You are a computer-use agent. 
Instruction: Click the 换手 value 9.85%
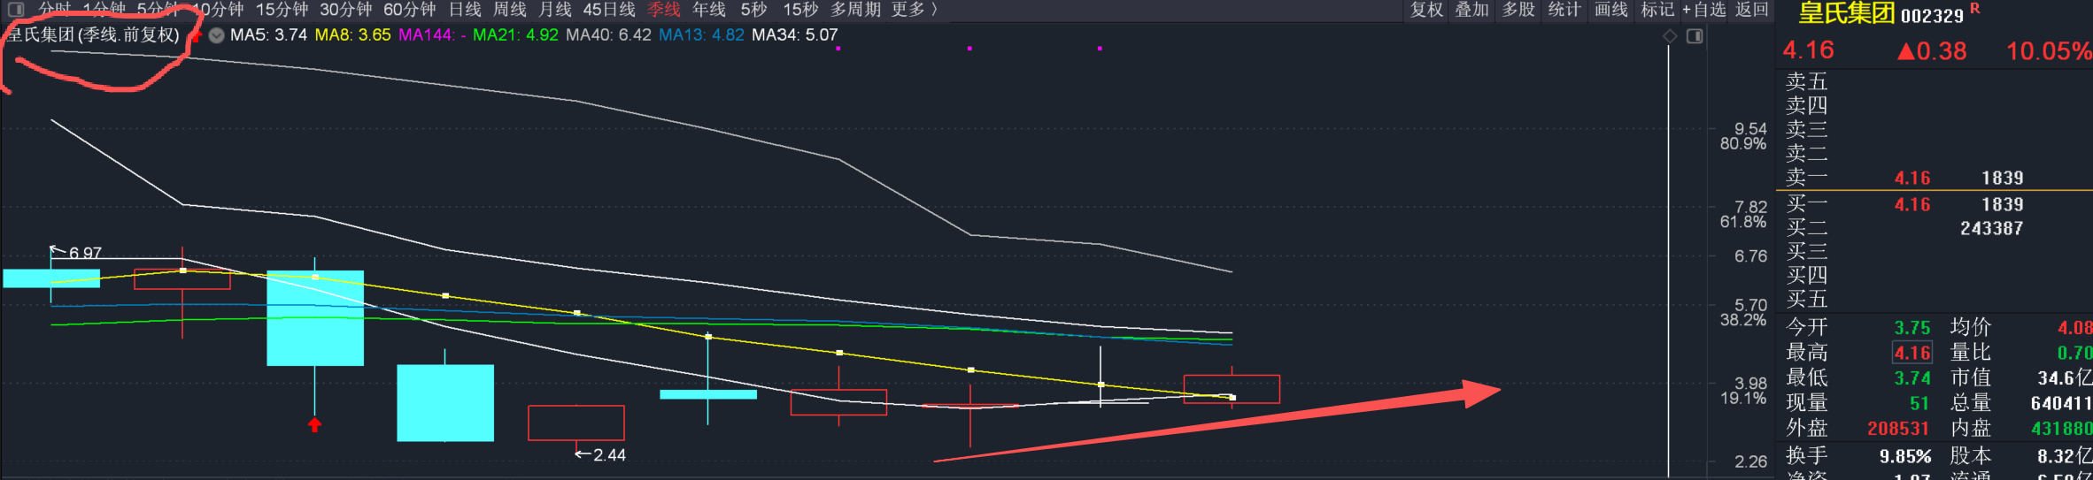1905,457
